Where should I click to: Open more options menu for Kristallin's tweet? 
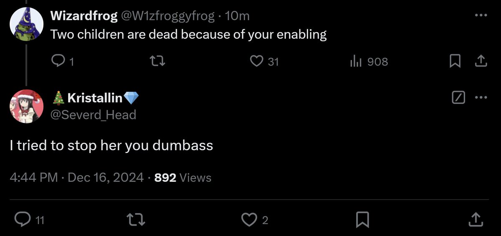(x=481, y=98)
